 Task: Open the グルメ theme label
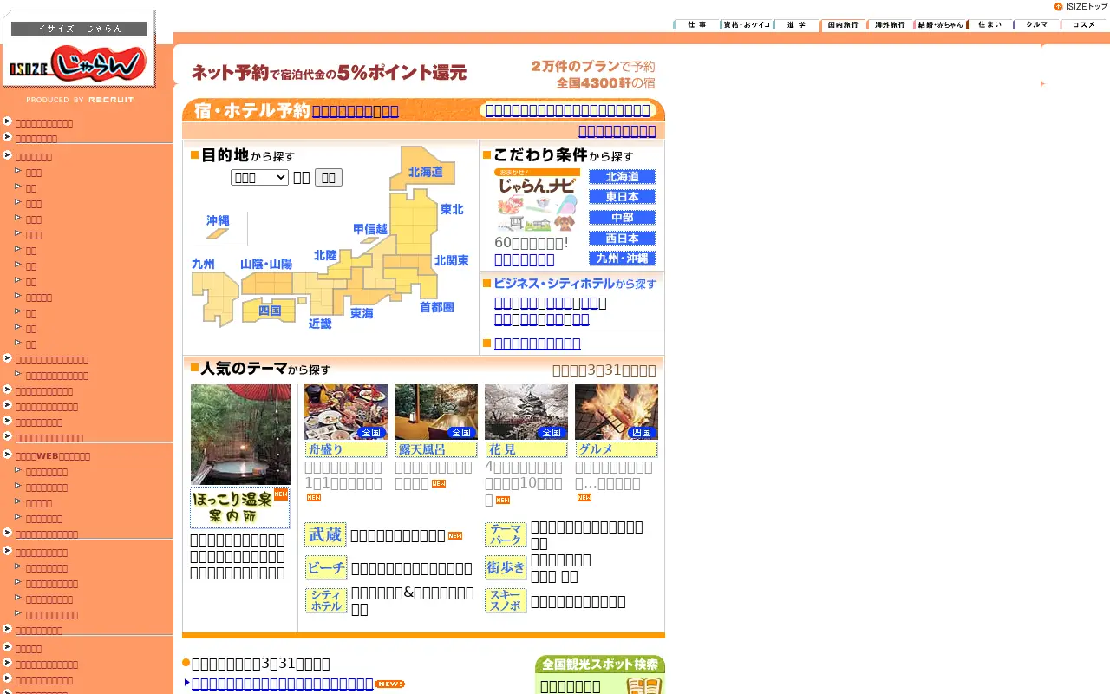click(x=617, y=449)
